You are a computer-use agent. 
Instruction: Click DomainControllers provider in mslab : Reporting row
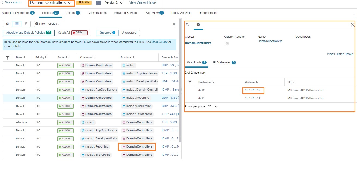[x=137, y=147]
